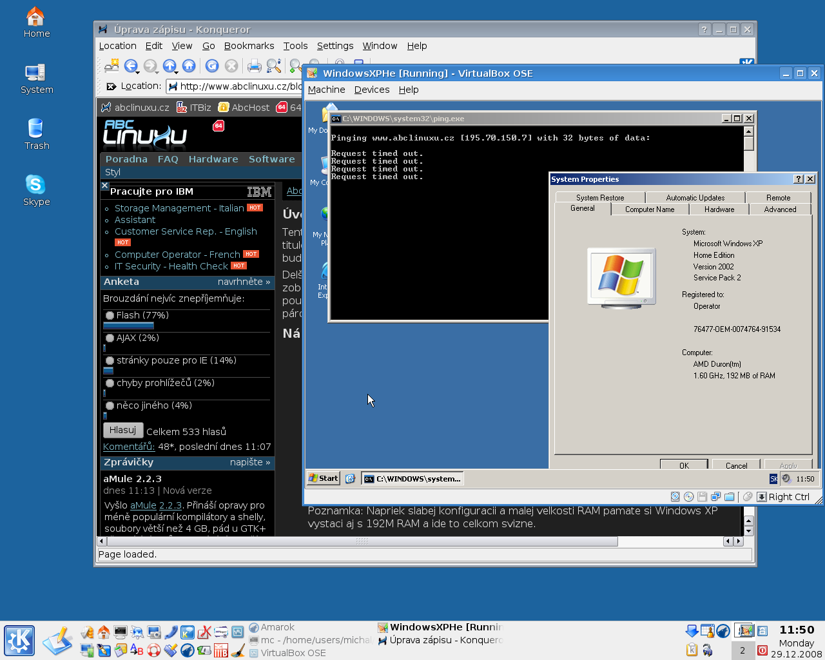This screenshot has height=660, width=825.
Task: Click the 'napište »' link in Zprávičky
Action: point(250,462)
